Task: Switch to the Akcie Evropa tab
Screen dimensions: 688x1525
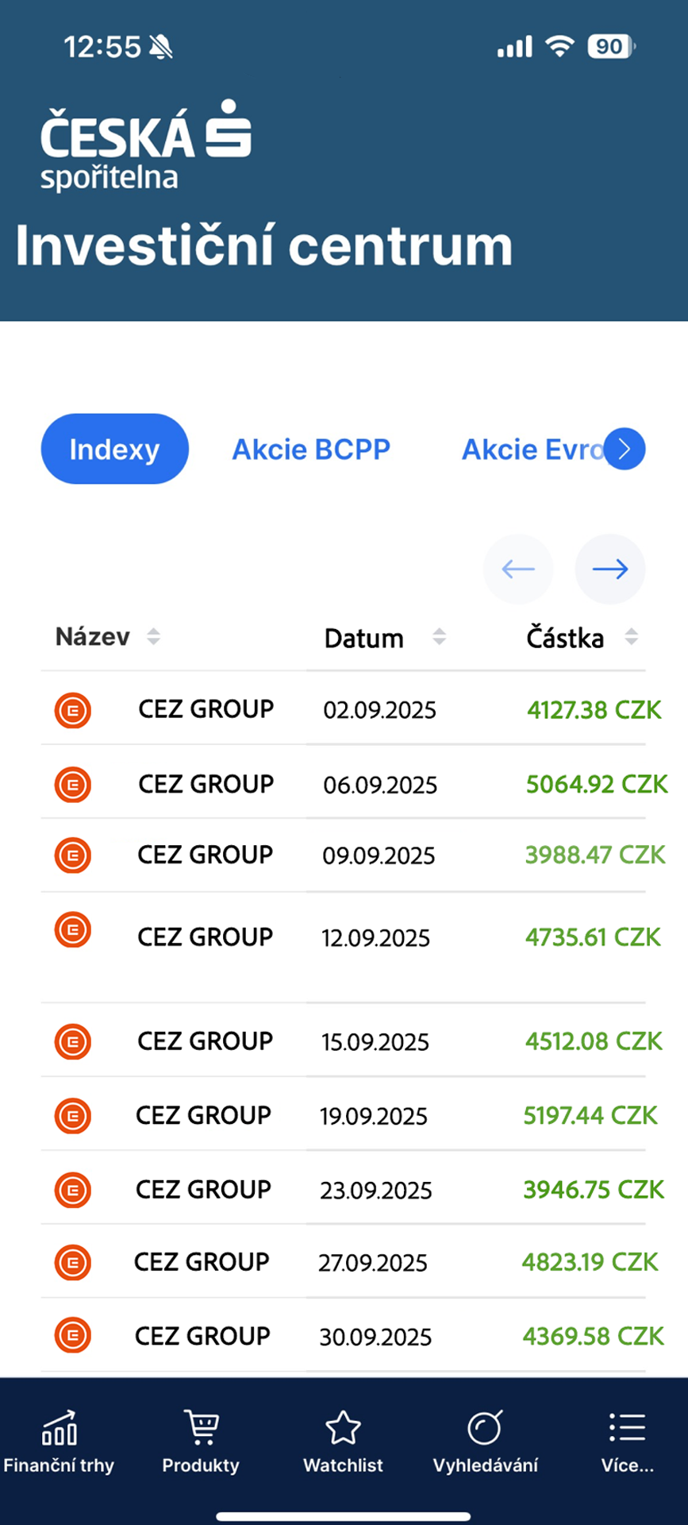Action: click(532, 450)
